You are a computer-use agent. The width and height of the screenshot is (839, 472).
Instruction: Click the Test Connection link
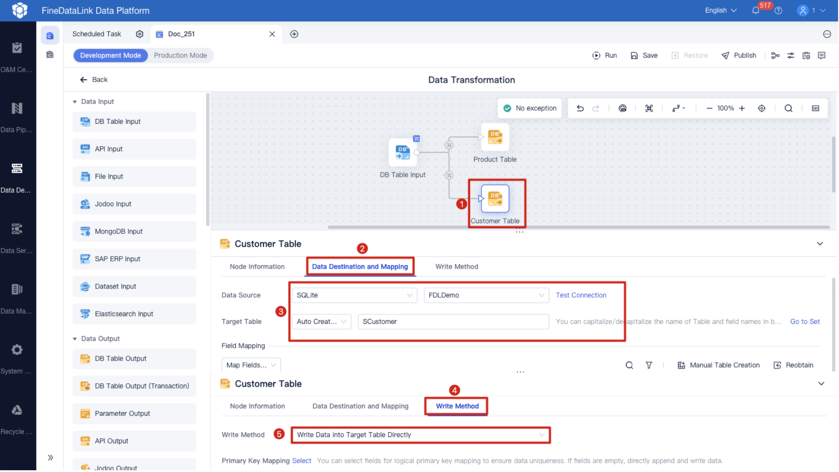[581, 295]
